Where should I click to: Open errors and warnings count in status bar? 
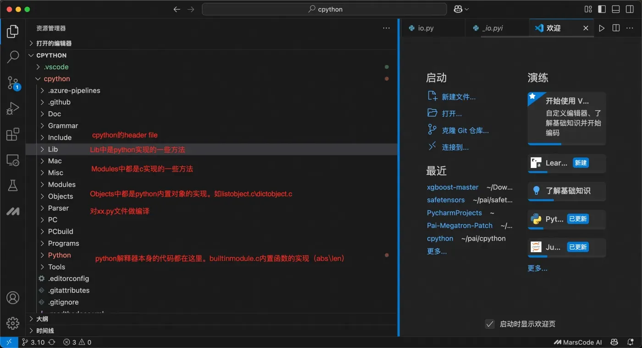tap(77, 342)
